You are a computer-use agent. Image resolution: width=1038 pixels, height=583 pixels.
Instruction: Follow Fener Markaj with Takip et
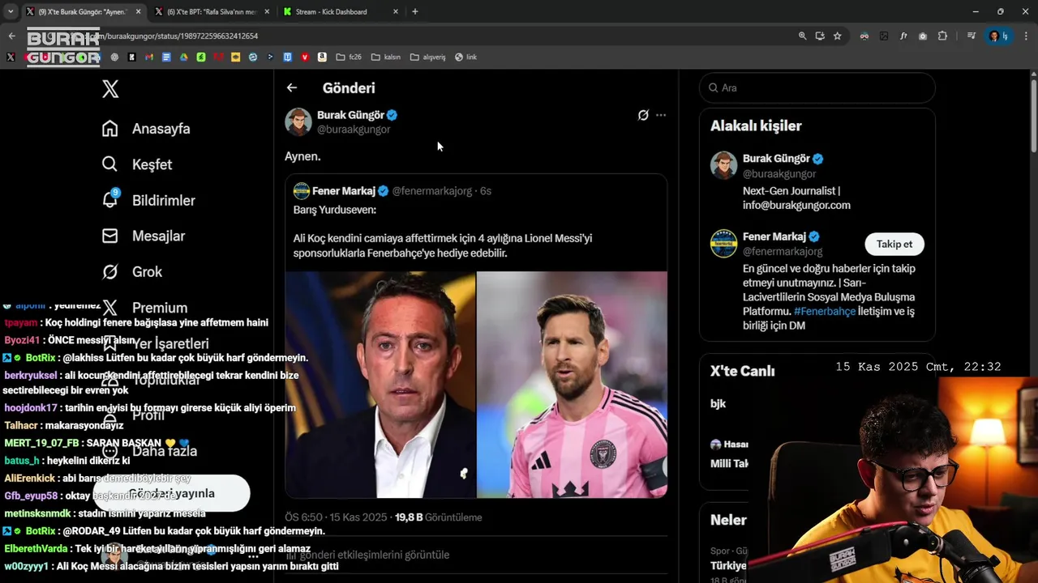coord(894,244)
